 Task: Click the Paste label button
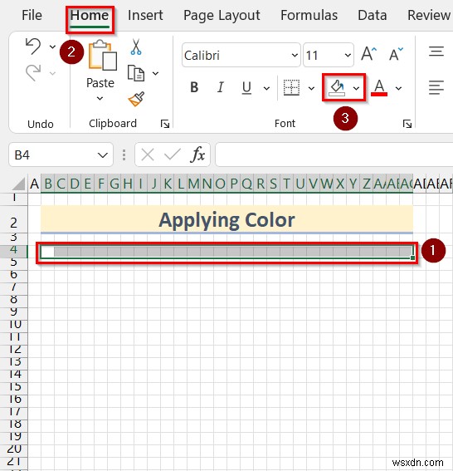click(100, 83)
